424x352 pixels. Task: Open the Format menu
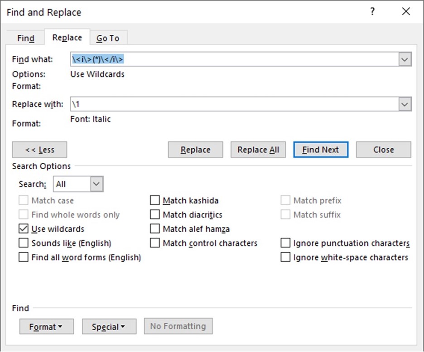point(46,326)
